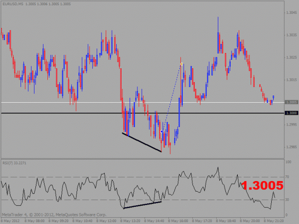This screenshot has width=299, height=224.
Task: Select the black horizontal line at 1.3000
Action: pos(143,113)
